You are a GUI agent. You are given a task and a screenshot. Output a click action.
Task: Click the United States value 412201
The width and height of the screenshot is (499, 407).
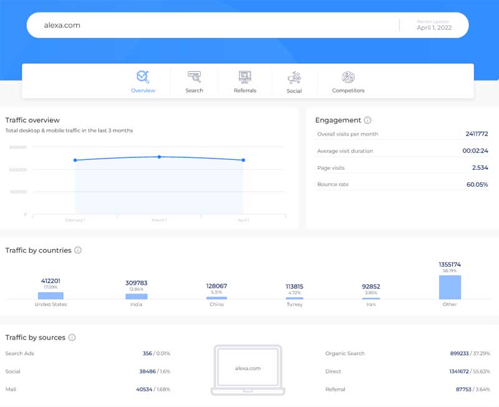coord(51,280)
